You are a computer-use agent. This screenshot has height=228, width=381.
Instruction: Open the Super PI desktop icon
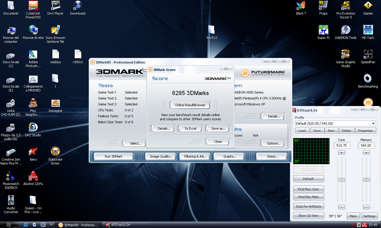pyautogui.click(x=323, y=30)
